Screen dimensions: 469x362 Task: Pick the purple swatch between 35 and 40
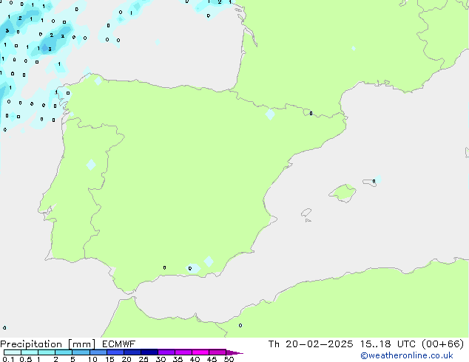pyautogui.click(x=183, y=352)
